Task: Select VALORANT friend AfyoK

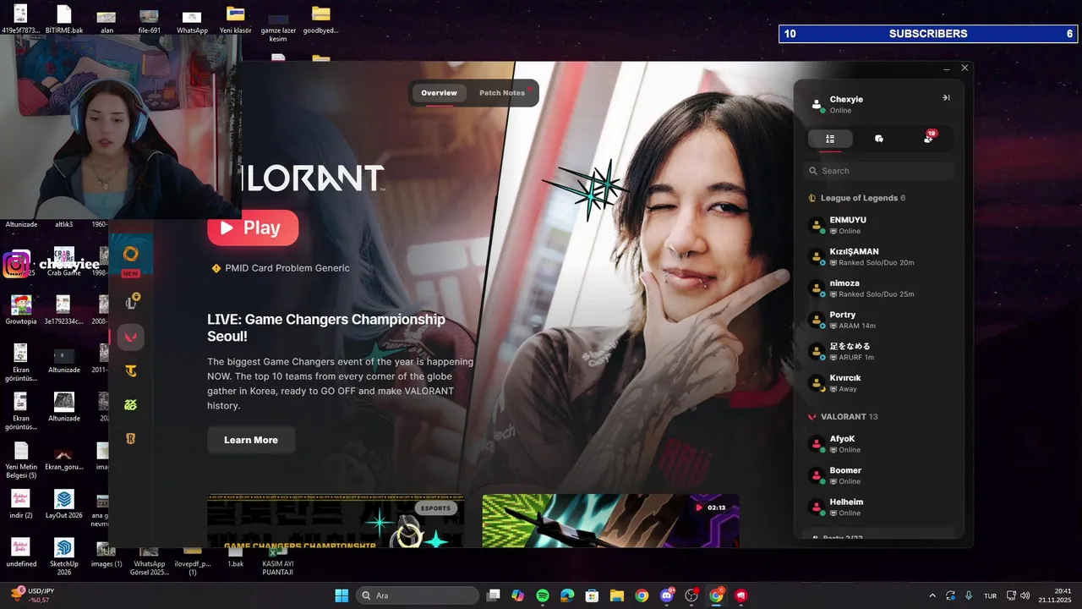Action: [x=879, y=444]
